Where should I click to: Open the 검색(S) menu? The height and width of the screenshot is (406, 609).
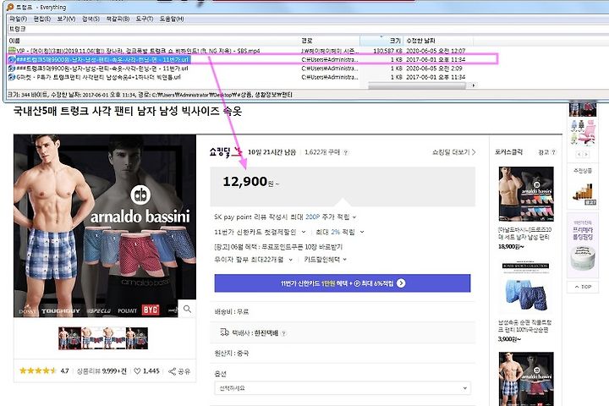click(x=91, y=19)
